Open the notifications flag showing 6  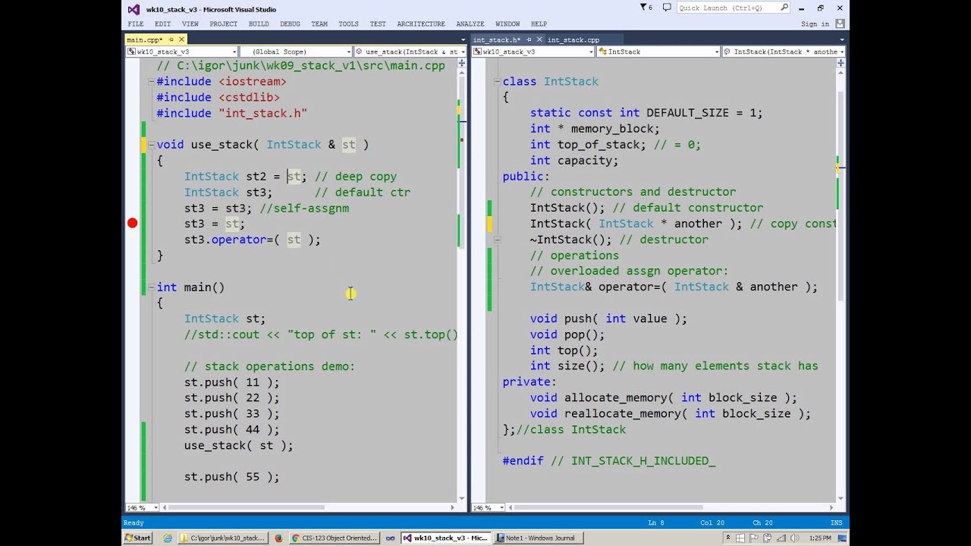(646, 8)
